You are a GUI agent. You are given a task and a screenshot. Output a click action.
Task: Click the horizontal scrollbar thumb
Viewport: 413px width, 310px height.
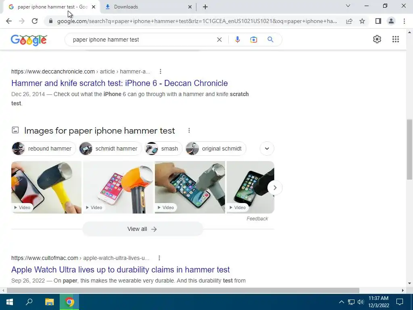[x=183, y=290]
